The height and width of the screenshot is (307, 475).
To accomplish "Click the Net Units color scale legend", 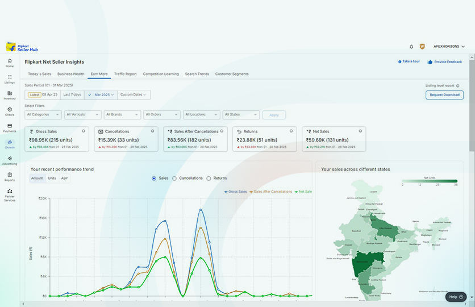I will tap(429, 181).
